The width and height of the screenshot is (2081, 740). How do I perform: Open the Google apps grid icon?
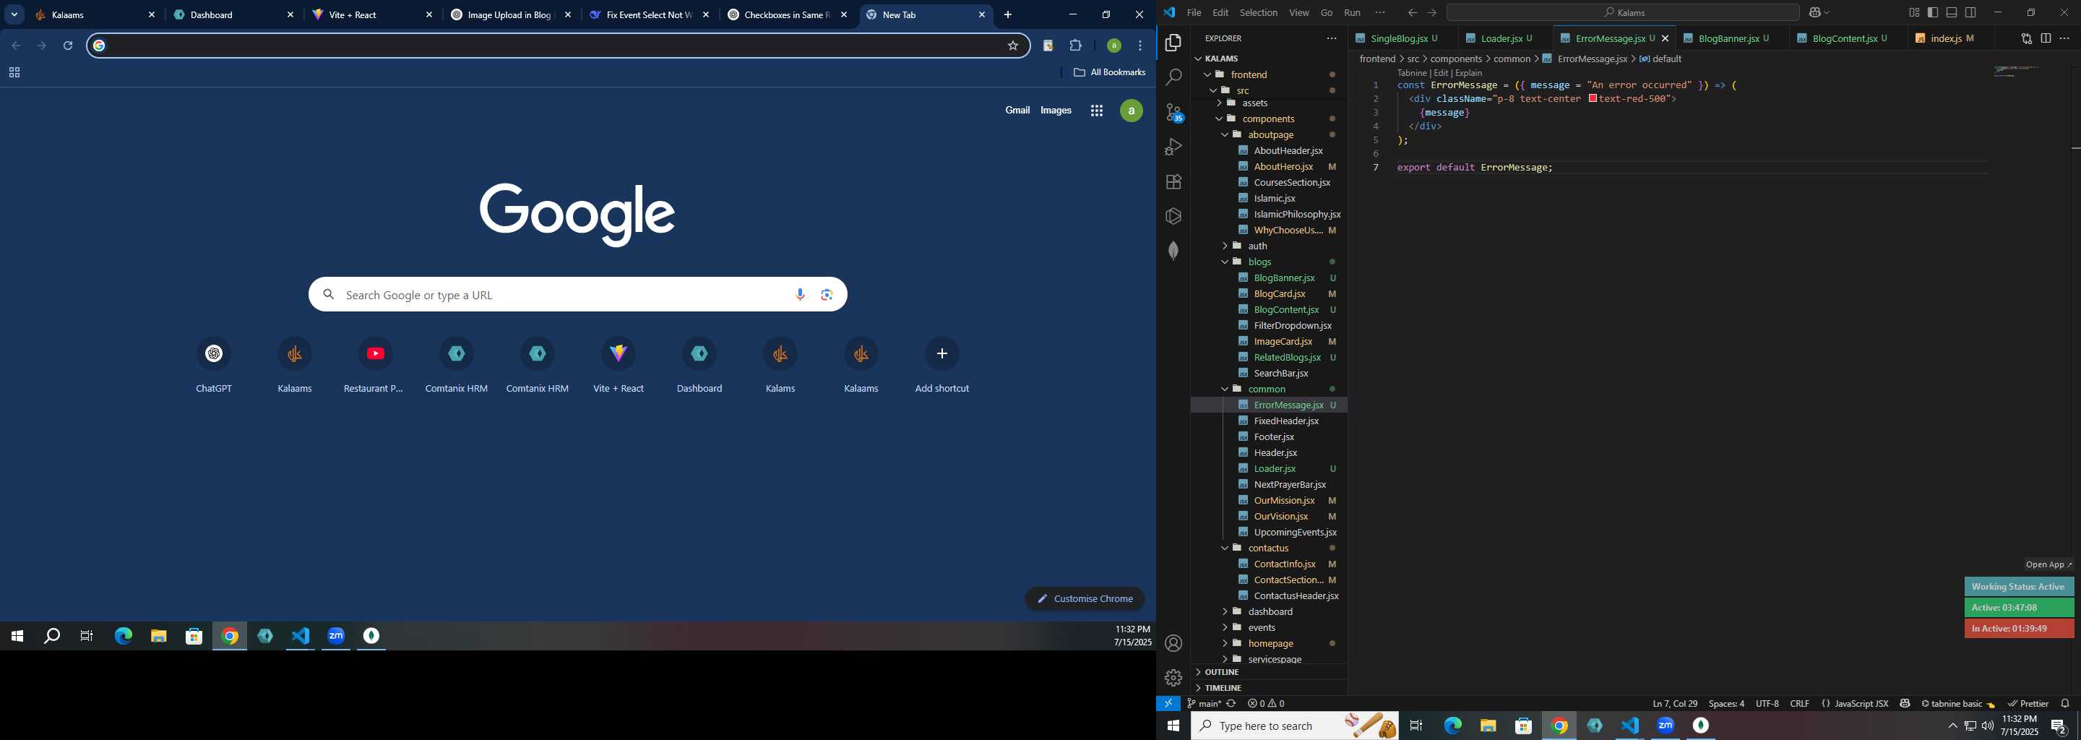1096,111
